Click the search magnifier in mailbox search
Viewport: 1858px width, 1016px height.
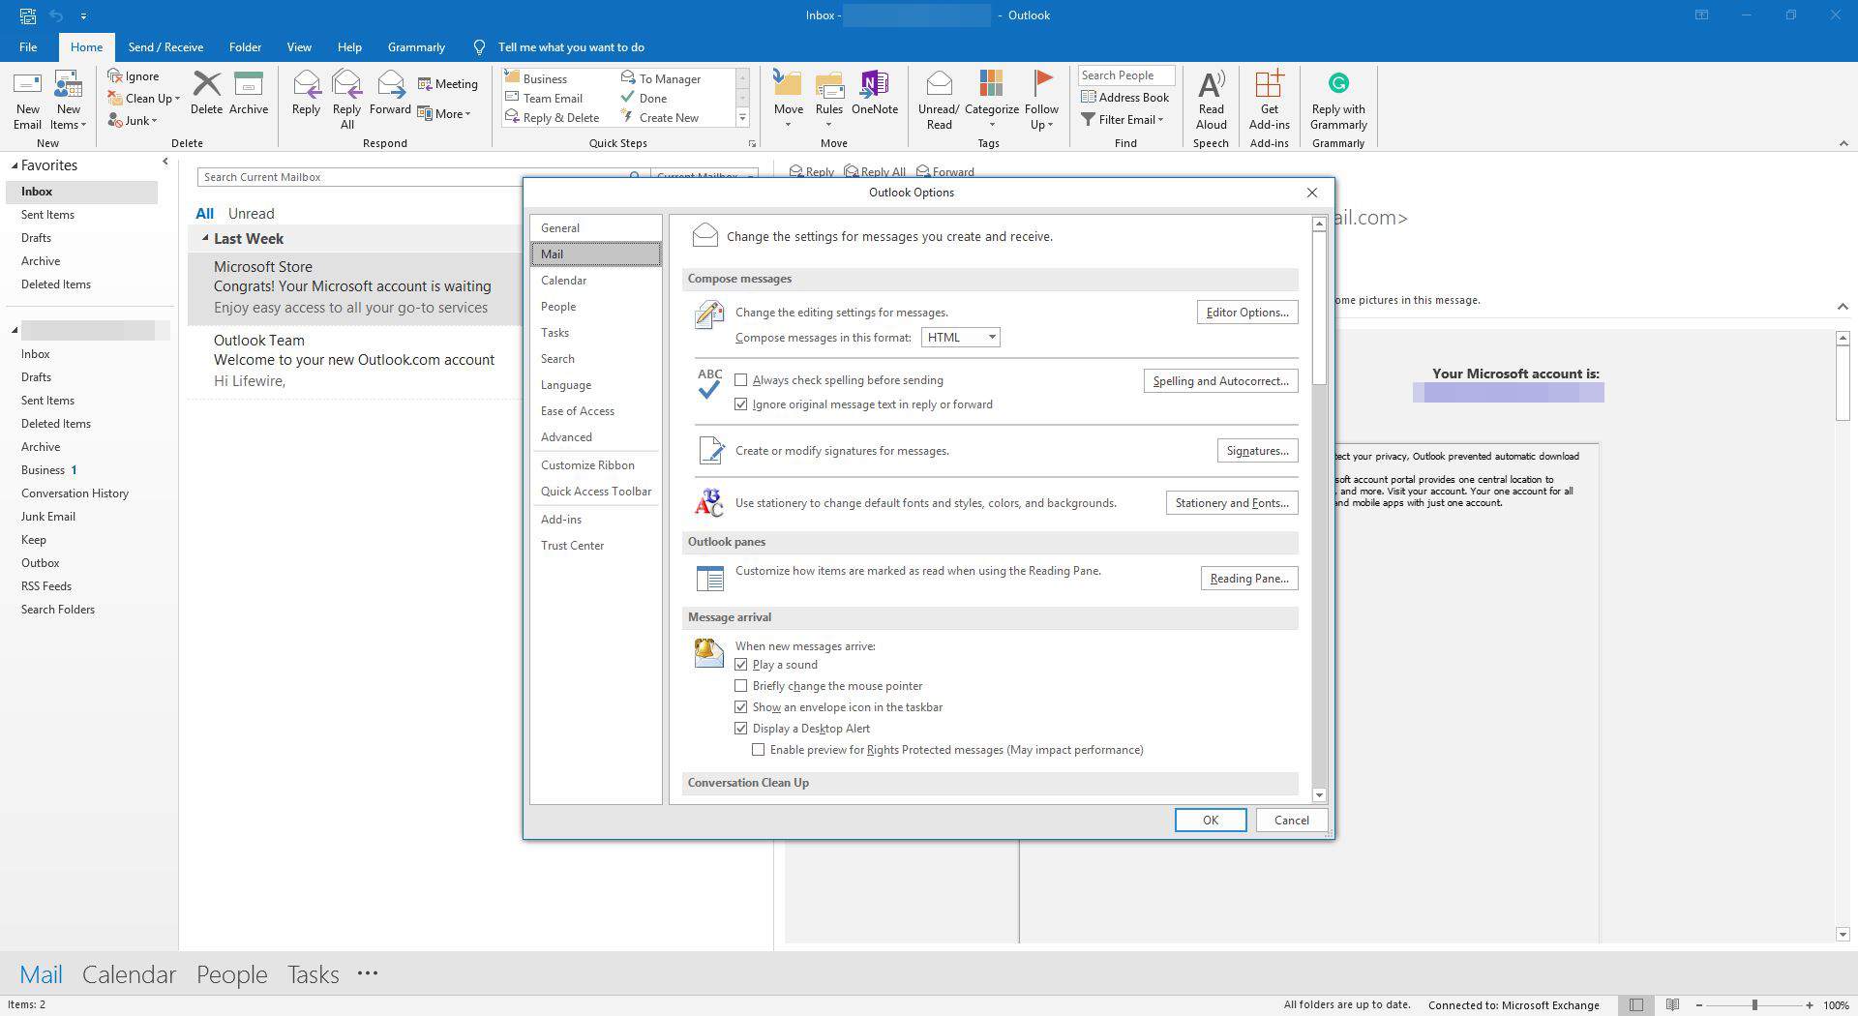(x=635, y=177)
